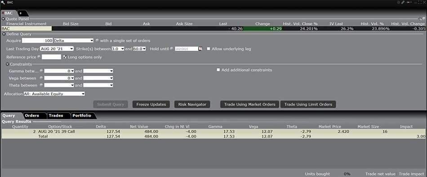This screenshot has width=427, height=177.
Task: Open Vega maximum value dropdown
Action: (98, 78)
